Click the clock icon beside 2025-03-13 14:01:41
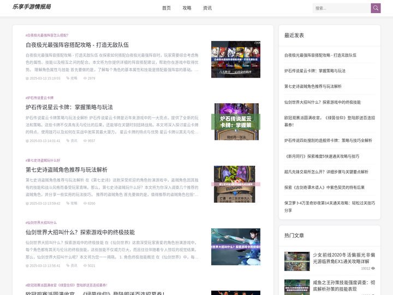The height and width of the screenshot is (295, 393). [x=27, y=141]
